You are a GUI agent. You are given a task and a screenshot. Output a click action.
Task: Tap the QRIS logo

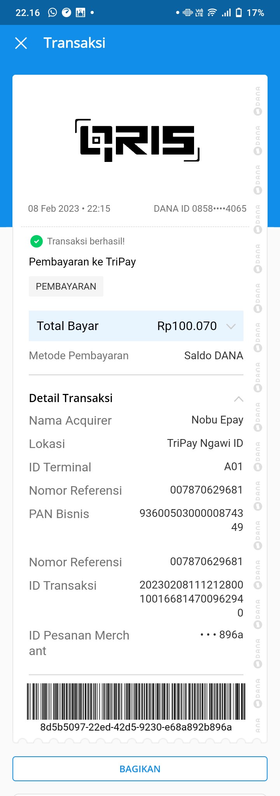point(137,141)
